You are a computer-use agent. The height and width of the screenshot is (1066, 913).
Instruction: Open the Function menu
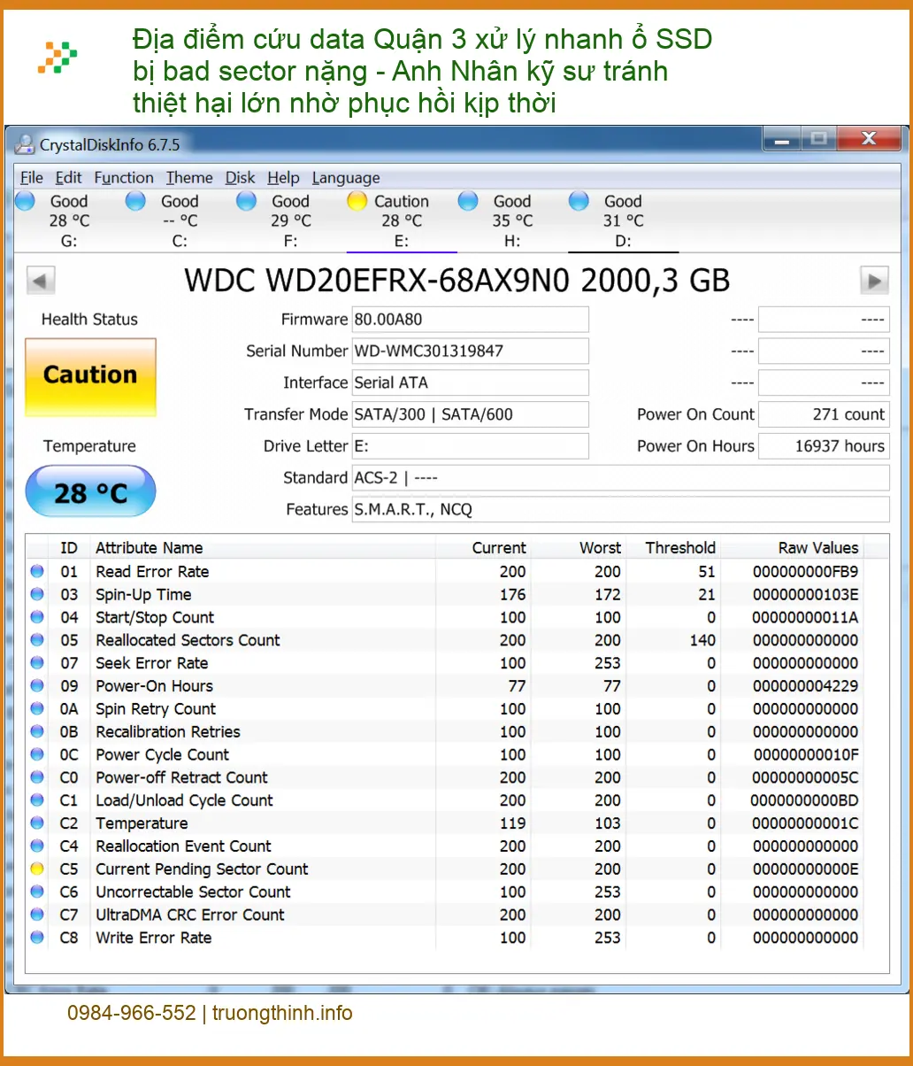(124, 177)
